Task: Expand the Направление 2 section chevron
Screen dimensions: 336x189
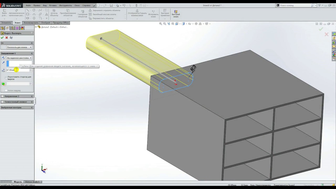Action: pyautogui.click(x=32, y=96)
